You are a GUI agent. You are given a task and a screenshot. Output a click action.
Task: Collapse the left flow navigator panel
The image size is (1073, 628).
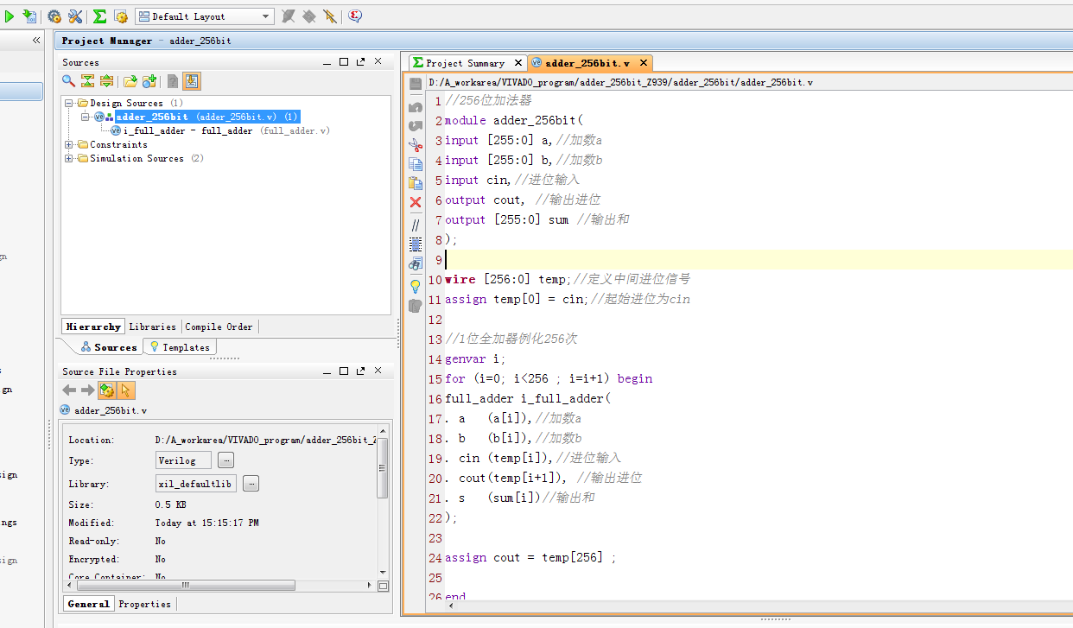pos(36,41)
